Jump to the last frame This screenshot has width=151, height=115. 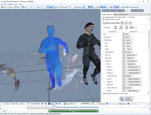point(59,104)
